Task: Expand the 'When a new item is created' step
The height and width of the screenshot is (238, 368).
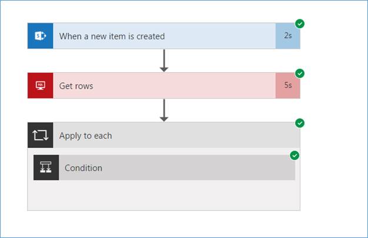Action: click(112, 36)
